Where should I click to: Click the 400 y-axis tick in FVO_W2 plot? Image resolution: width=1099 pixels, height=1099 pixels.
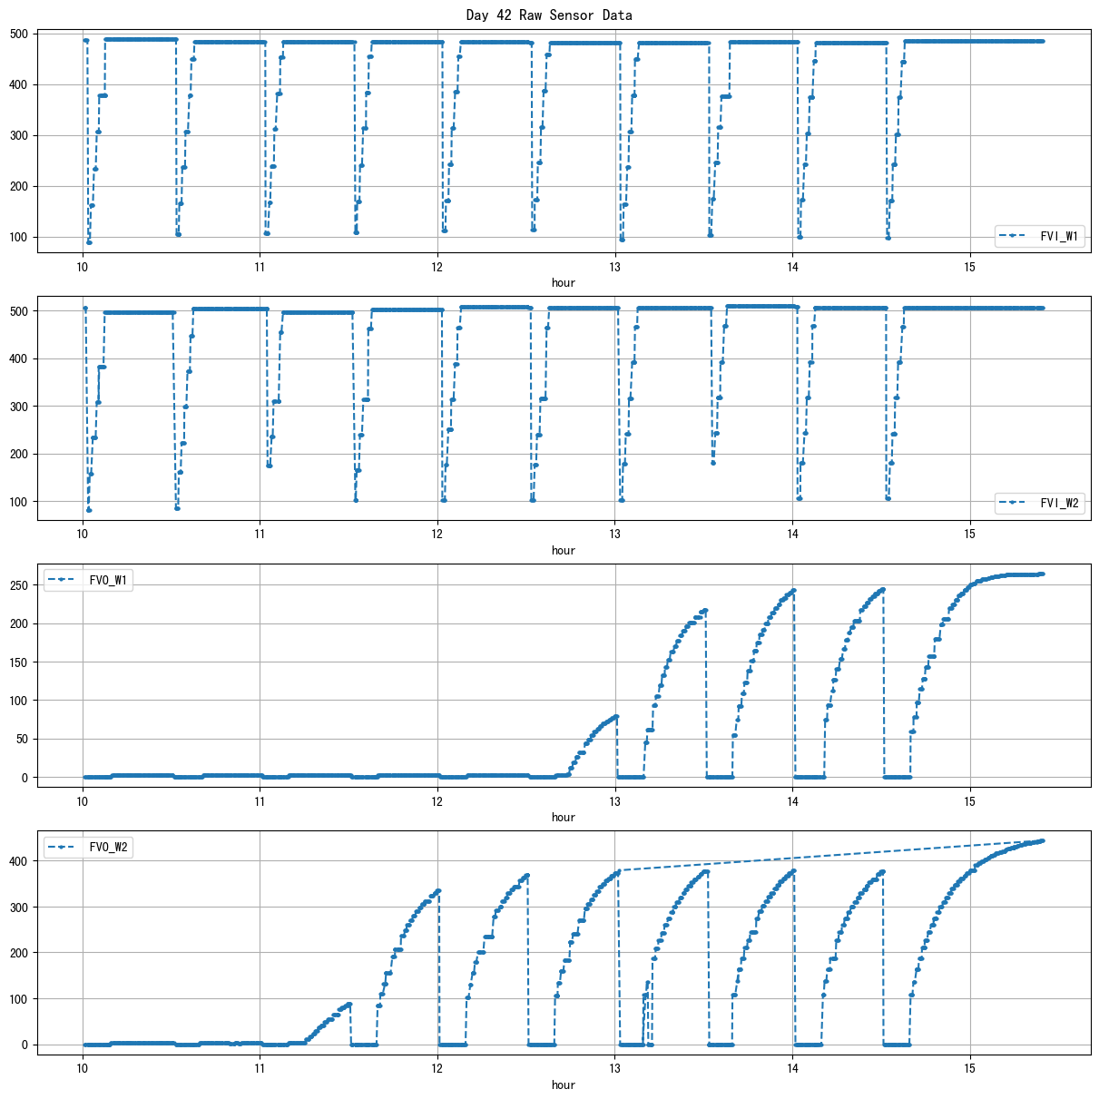(x=18, y=860)
